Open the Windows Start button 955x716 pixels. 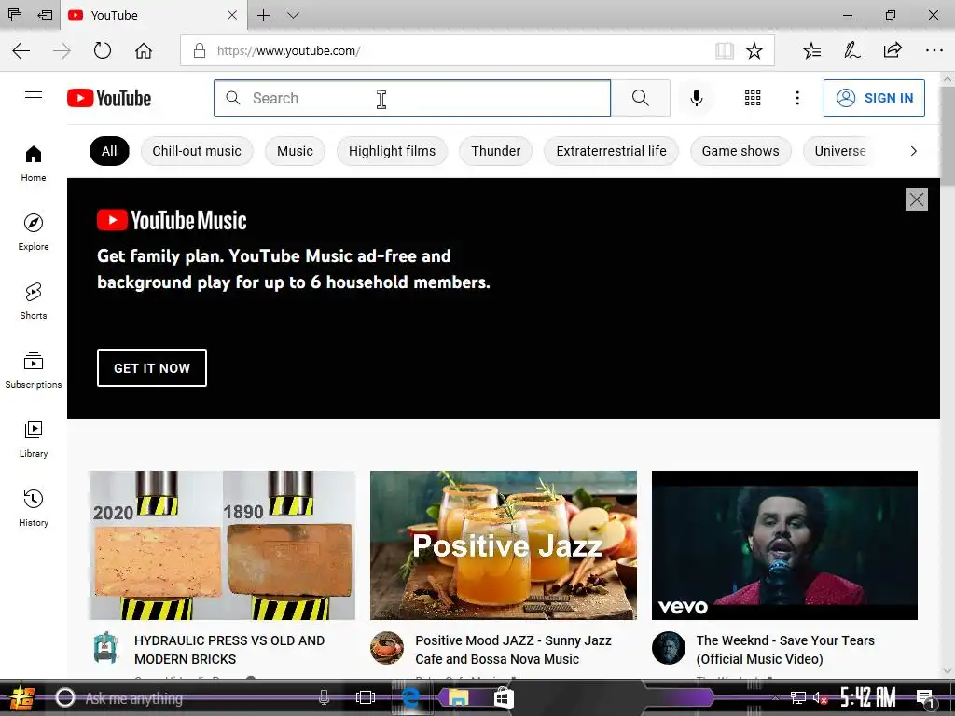click(22, 697)
